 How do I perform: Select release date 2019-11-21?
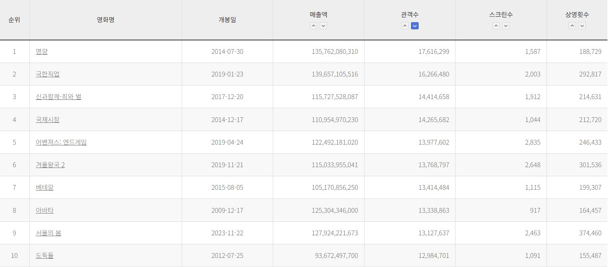point(227,165)
